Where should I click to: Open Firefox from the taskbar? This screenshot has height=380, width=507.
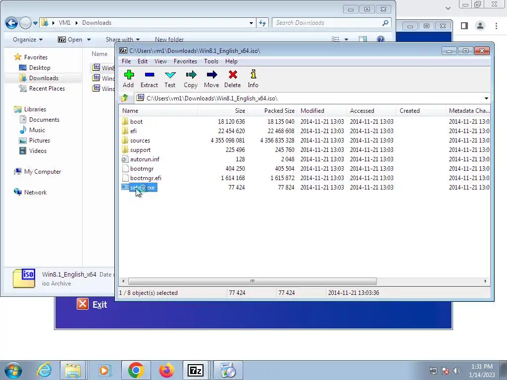click(166, 370)
